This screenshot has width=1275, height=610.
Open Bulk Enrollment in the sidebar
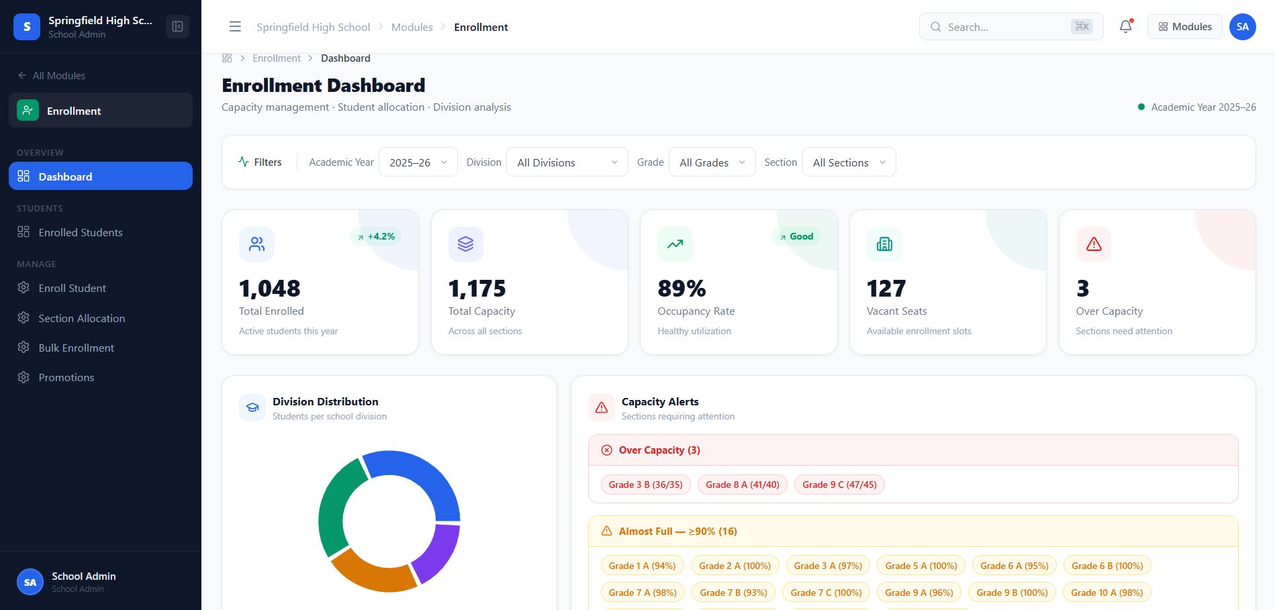click(101, 348)
